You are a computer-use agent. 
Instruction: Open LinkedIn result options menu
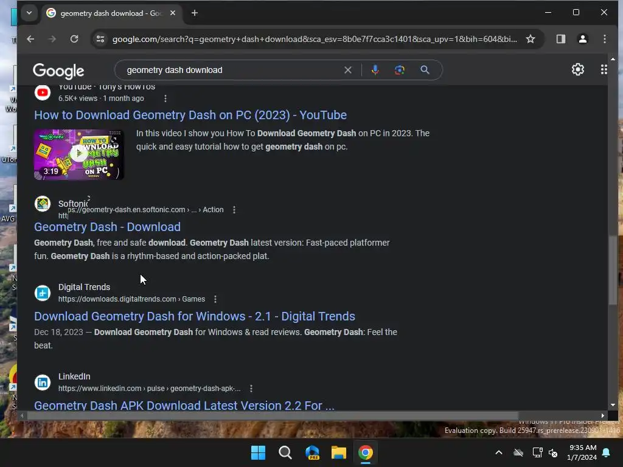pos(251,389)
